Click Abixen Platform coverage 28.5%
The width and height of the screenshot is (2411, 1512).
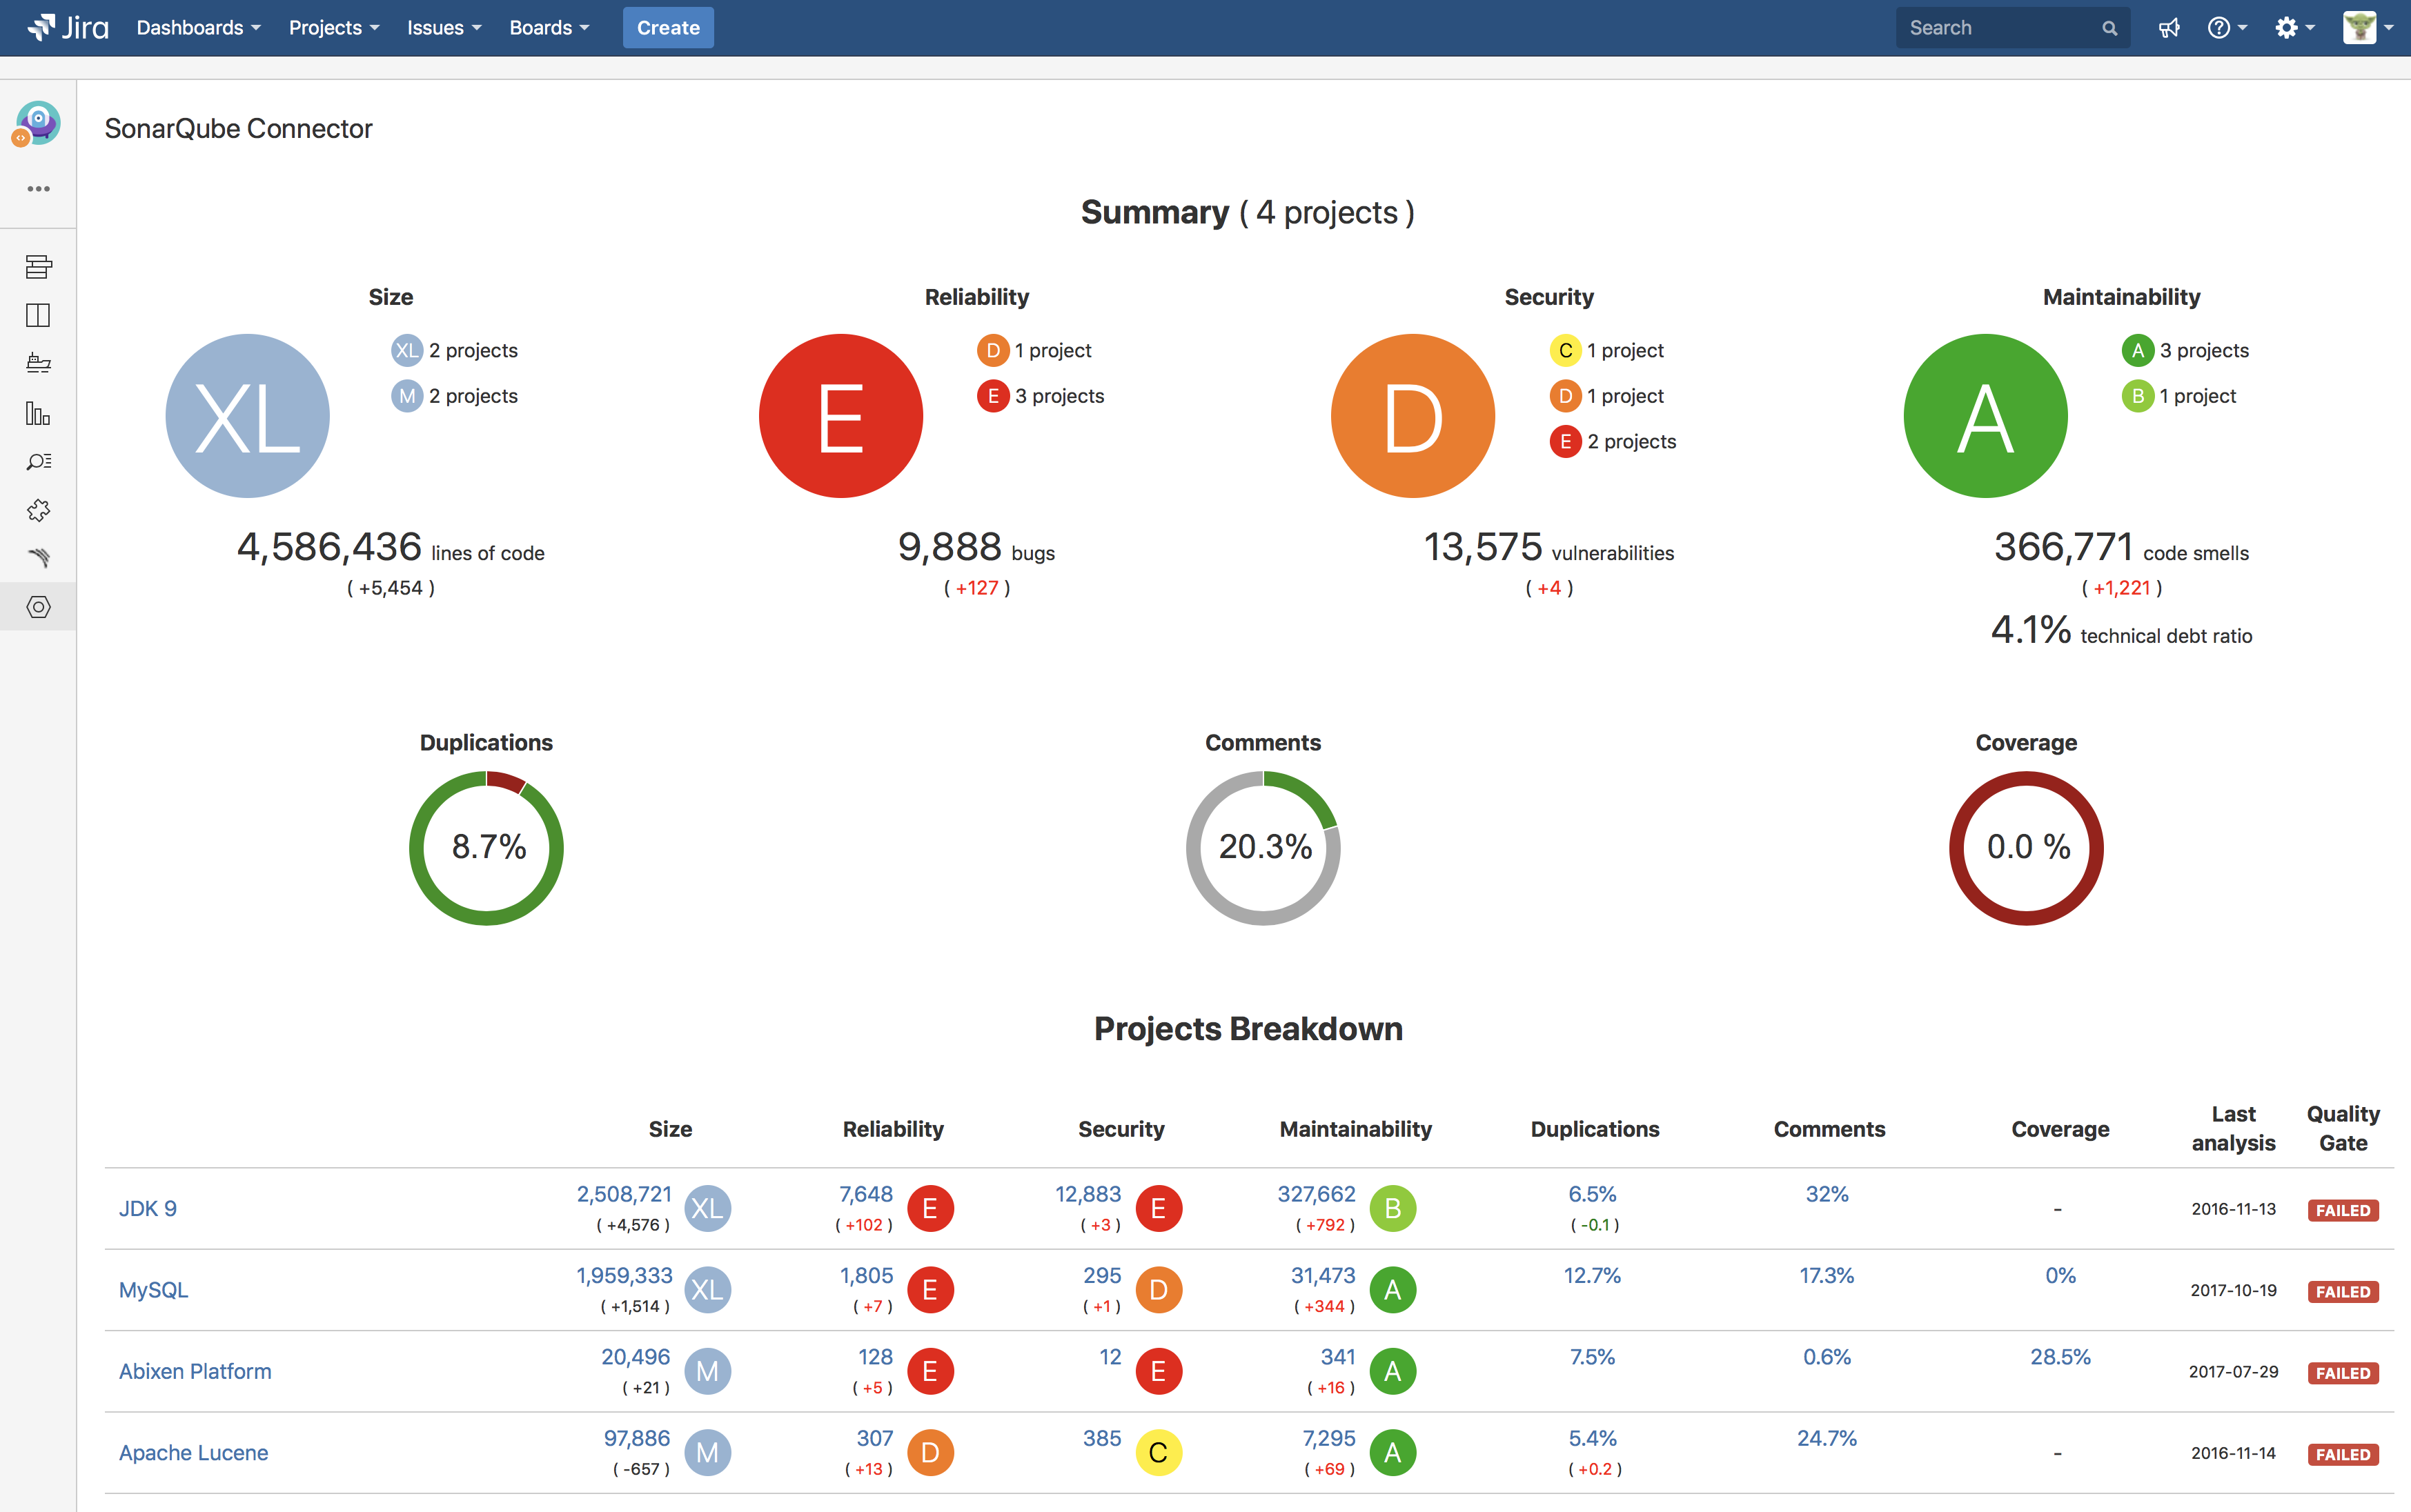[2060, 1357]
